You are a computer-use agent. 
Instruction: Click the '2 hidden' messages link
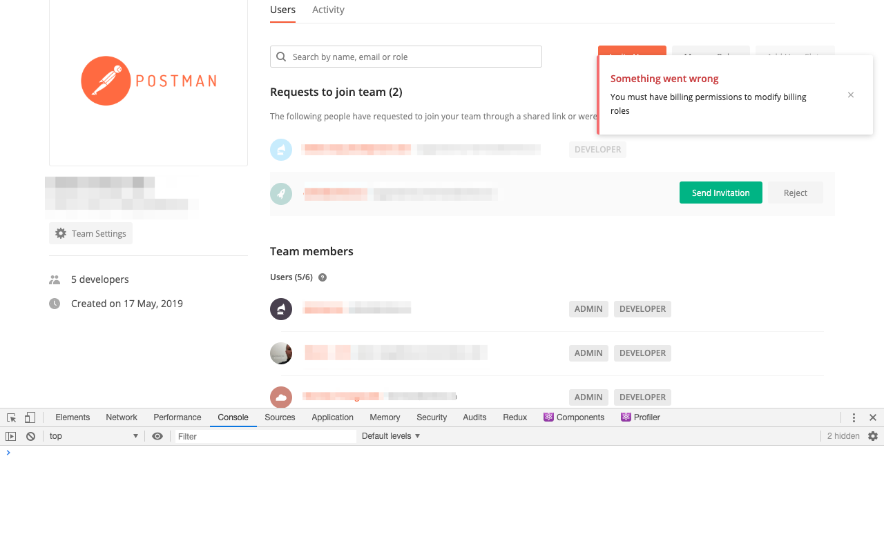(x=843, y=435)
